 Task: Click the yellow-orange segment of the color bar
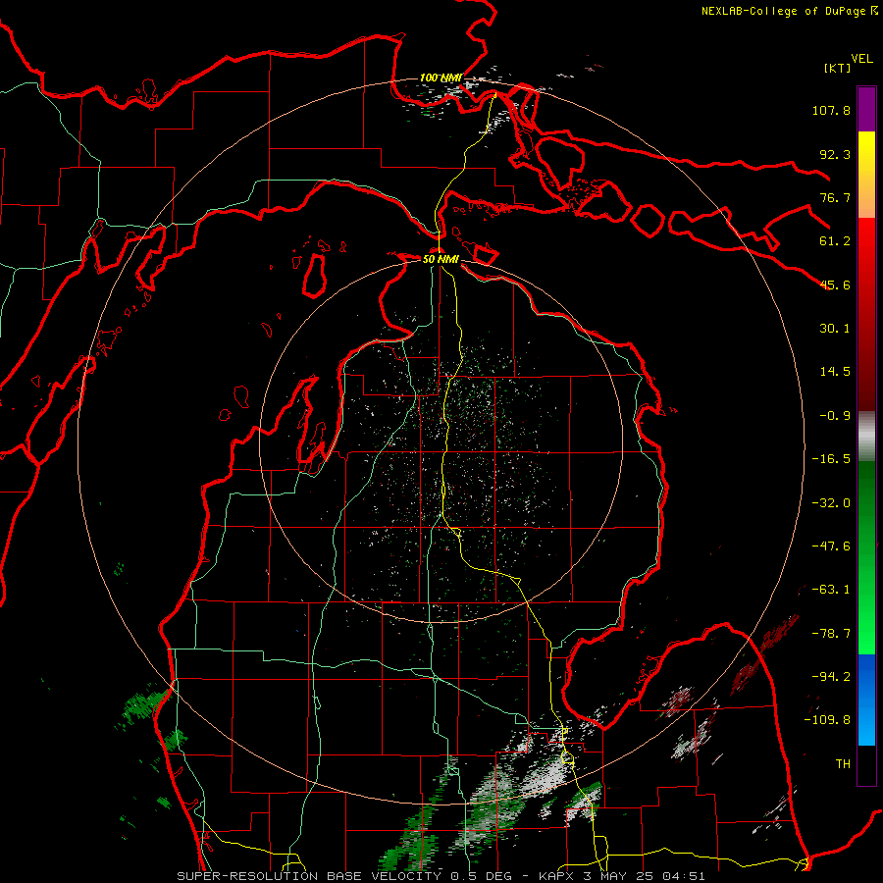coord(866,175)
